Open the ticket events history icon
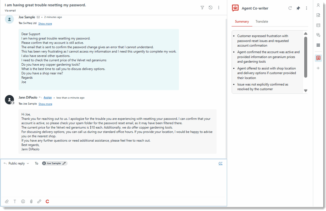The width and height of the screenshot is (326, 211). pos(210,8)
